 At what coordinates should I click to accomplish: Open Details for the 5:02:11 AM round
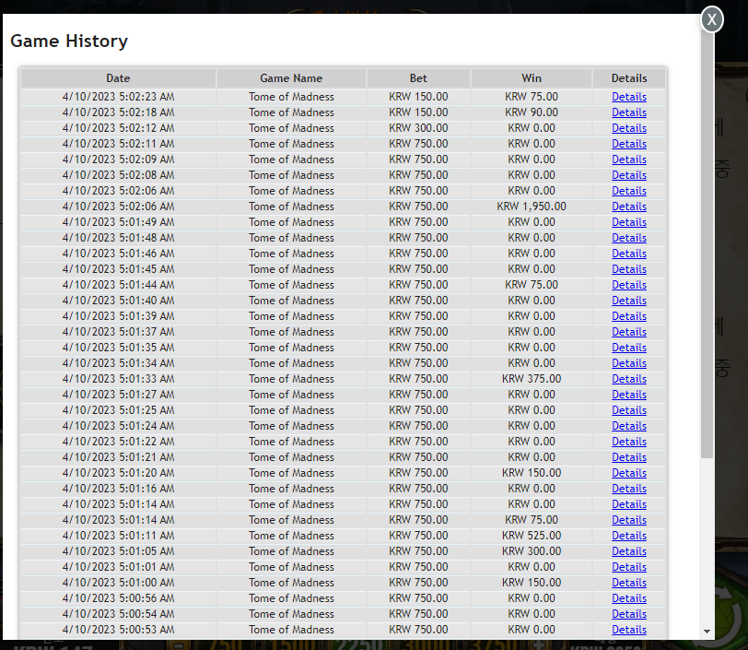[629, 144]
